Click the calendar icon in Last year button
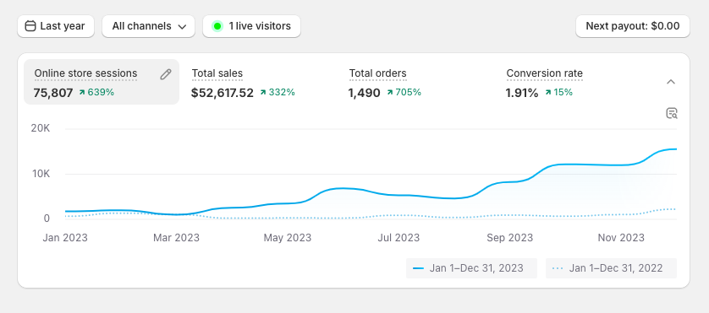 pos(30,26)
